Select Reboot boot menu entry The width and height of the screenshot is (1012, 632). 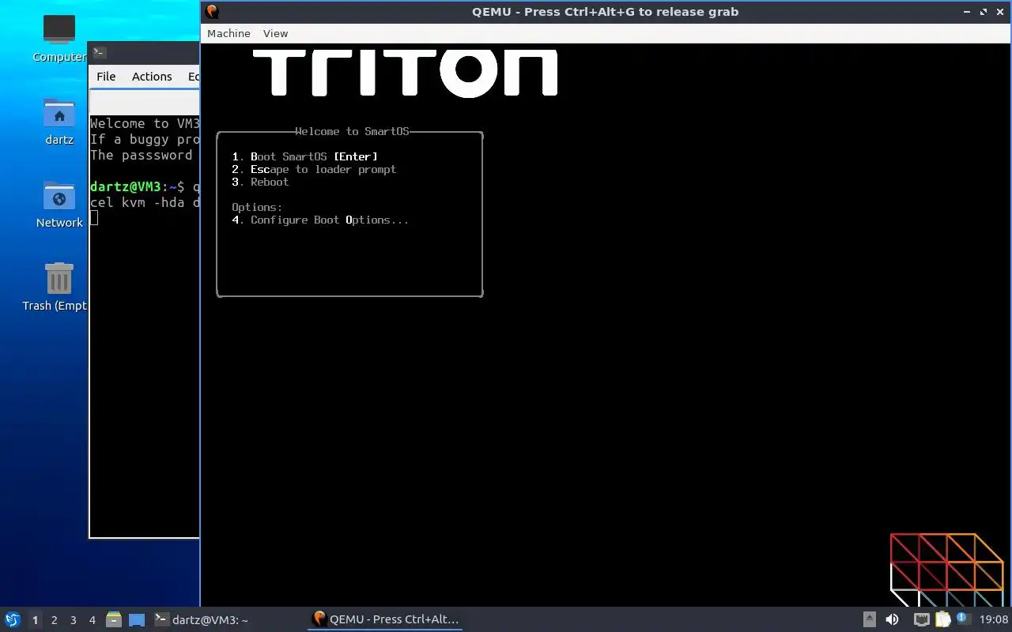click(x=260, y=182)
